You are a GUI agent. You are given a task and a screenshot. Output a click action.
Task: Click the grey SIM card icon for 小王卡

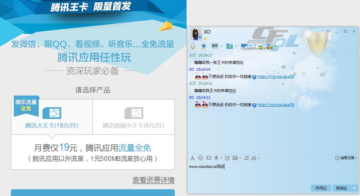pyautogui.click(x=134, y=113)
